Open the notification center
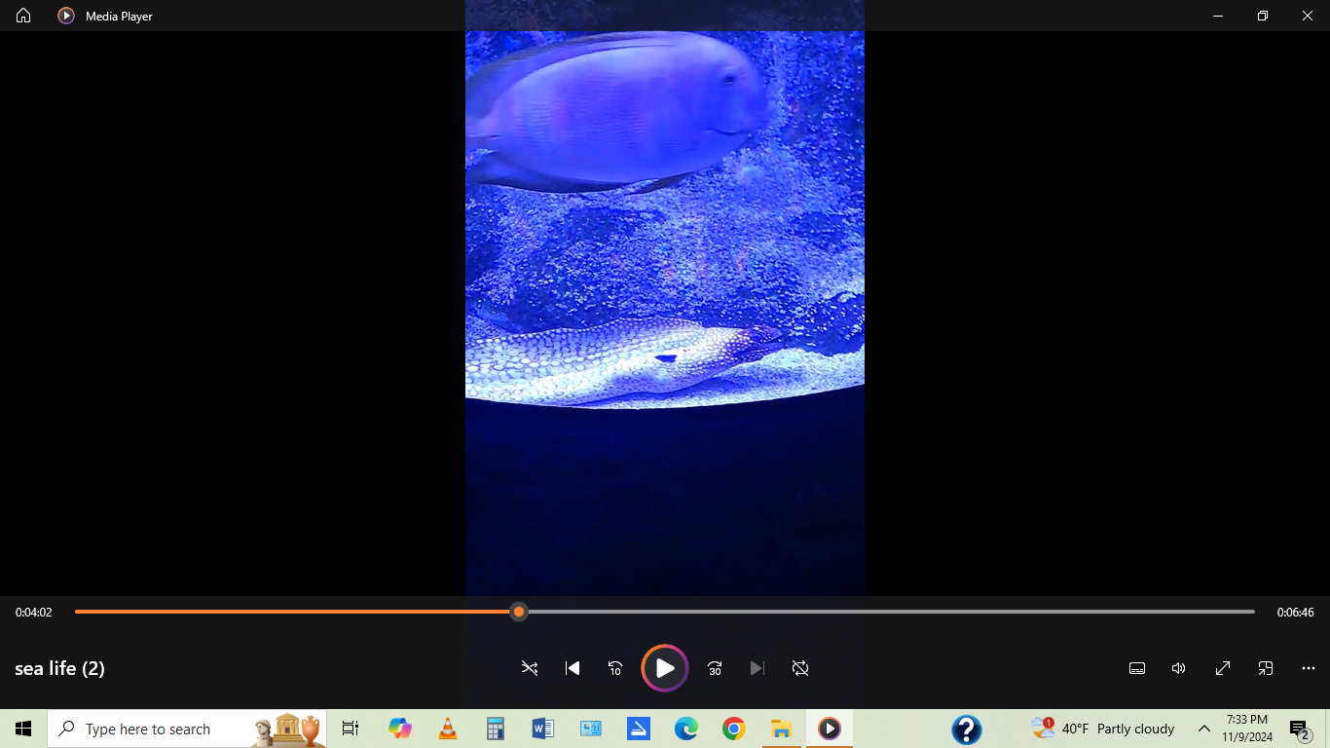1330x748 pixels. coord(1299,729)
